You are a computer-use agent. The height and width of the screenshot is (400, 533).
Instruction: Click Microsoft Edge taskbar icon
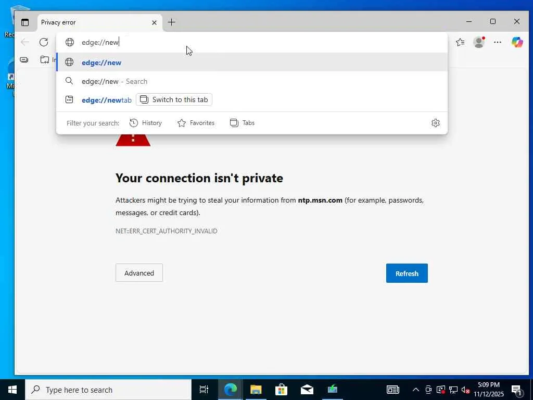pyautogui.click(x=230, y=390)
